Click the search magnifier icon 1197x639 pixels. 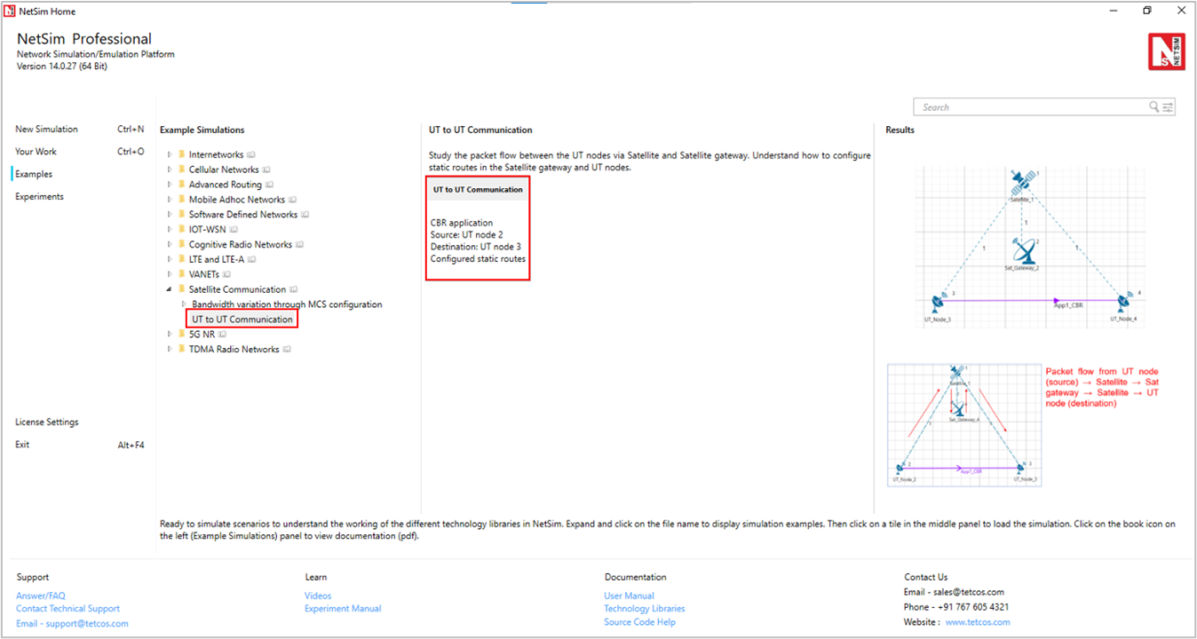point(1153,107)
